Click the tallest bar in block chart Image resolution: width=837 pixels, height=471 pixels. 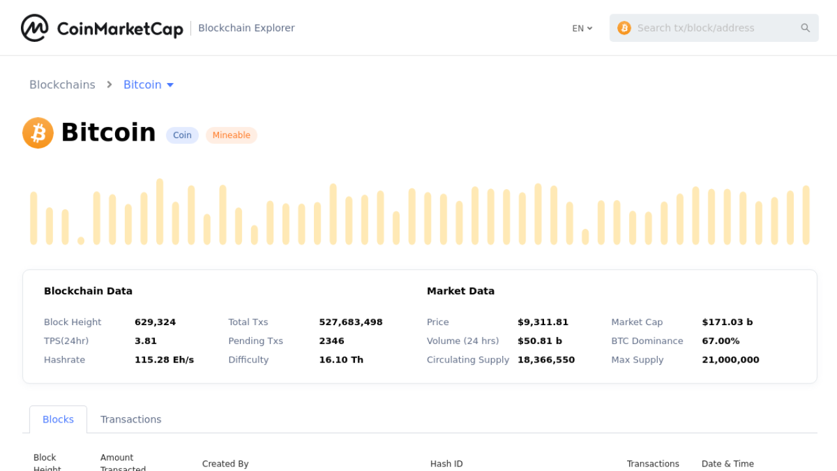click(x=160, y=211)
